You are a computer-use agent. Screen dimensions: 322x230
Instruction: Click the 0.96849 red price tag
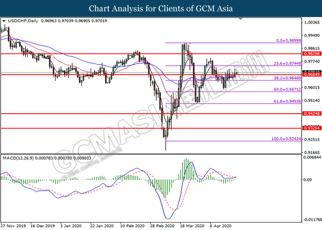[311, 75]
